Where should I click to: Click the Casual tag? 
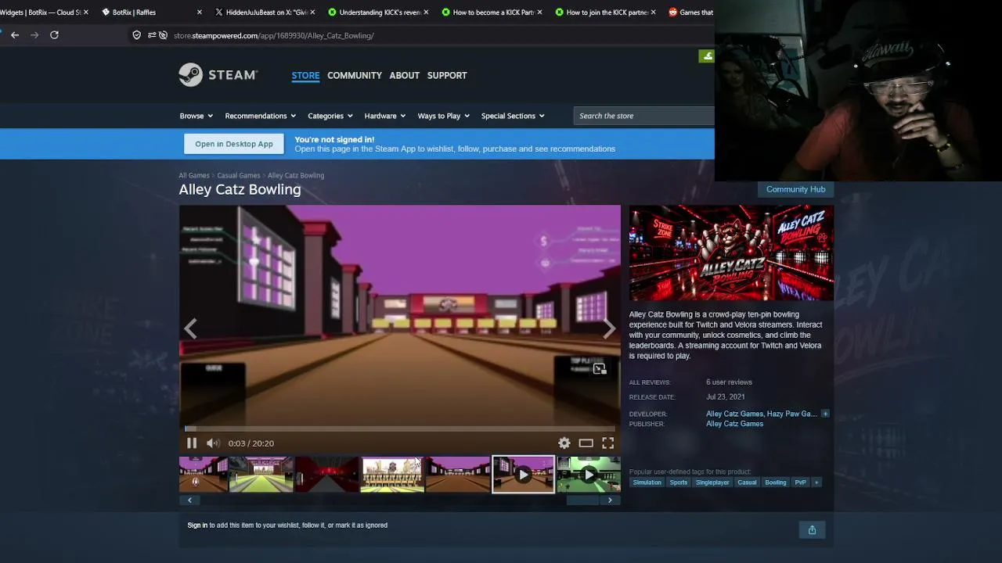(747, 482)
